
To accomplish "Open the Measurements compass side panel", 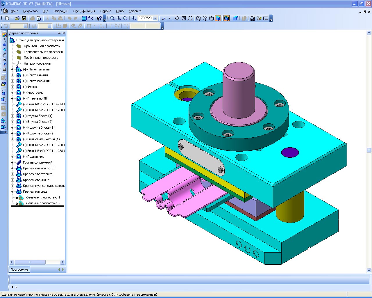I will click(4, 59).
